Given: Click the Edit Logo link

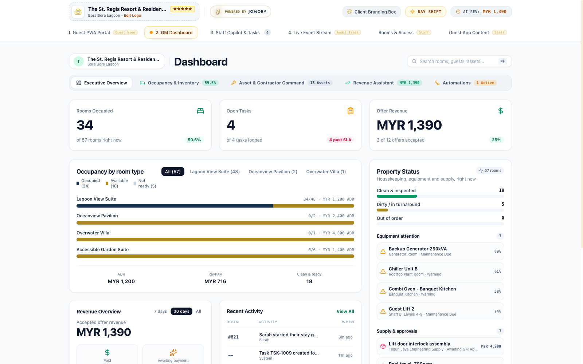Looking at the screenshot, I should pyautogui.click(x=132, y=16).
